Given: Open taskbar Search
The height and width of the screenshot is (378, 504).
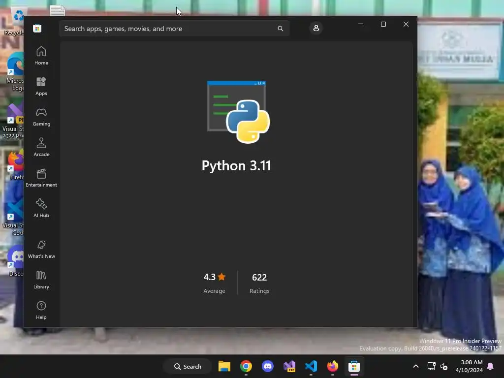Looking at the screenshot, I should [x=188, y=366].
